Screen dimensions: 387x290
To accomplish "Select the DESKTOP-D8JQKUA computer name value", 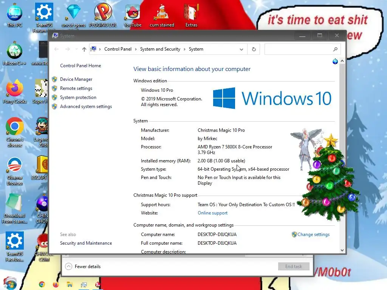I will 217,234.
